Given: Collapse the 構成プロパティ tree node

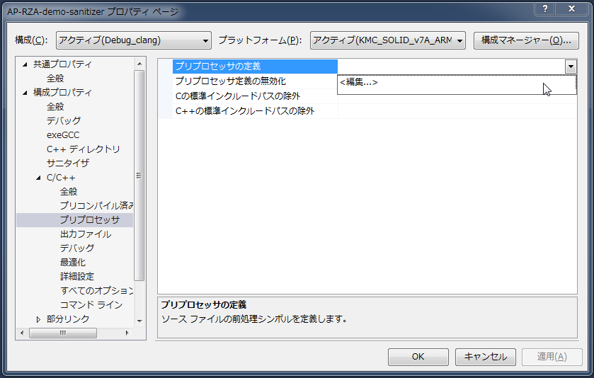Looking at the screenshot, I should point(25,93).
